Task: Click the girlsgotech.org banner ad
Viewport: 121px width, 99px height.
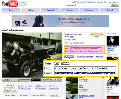Action: coord(60,21)
